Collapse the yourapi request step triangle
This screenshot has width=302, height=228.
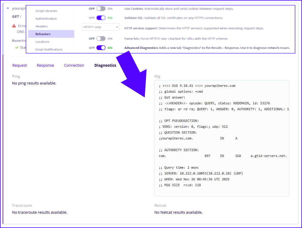coord(8,8)
